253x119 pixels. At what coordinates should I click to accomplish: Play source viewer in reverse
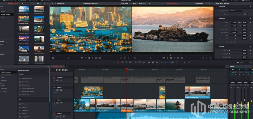coord(85,58)
